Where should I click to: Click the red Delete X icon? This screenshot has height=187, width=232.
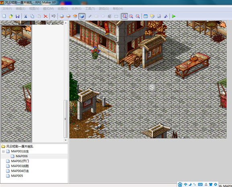click(x=46, y=16)
